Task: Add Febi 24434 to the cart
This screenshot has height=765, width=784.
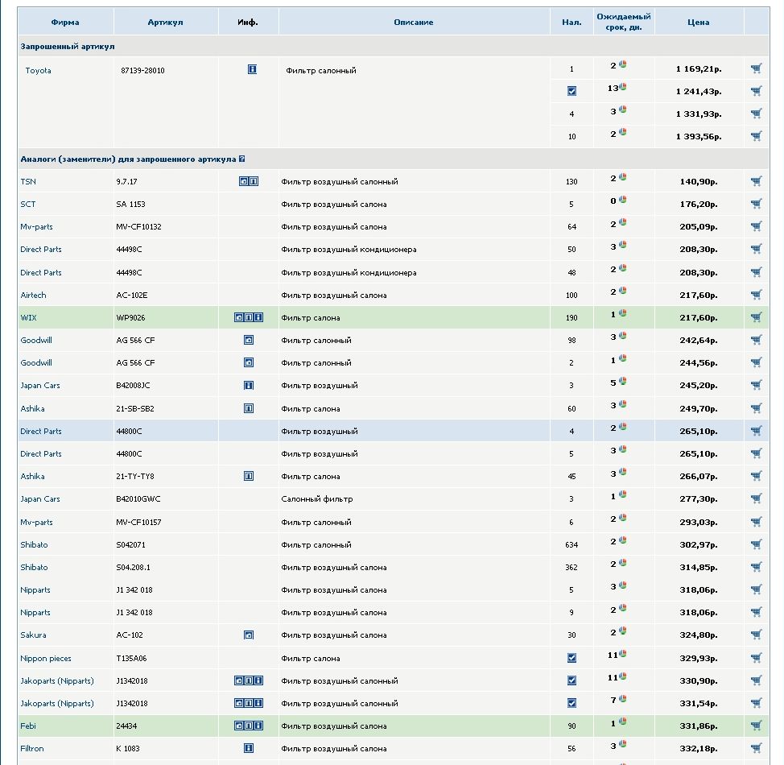Action: click(x=756, y=726)
